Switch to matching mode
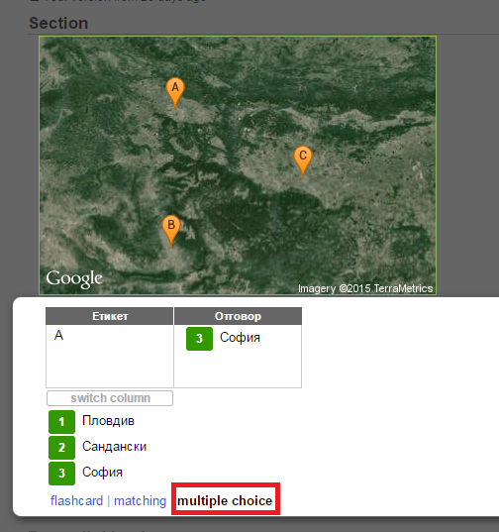The image size is (499, 532). tap(140, 500)
